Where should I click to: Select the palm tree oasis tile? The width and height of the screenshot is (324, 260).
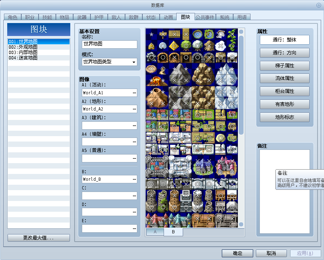(x=209, y=34)
